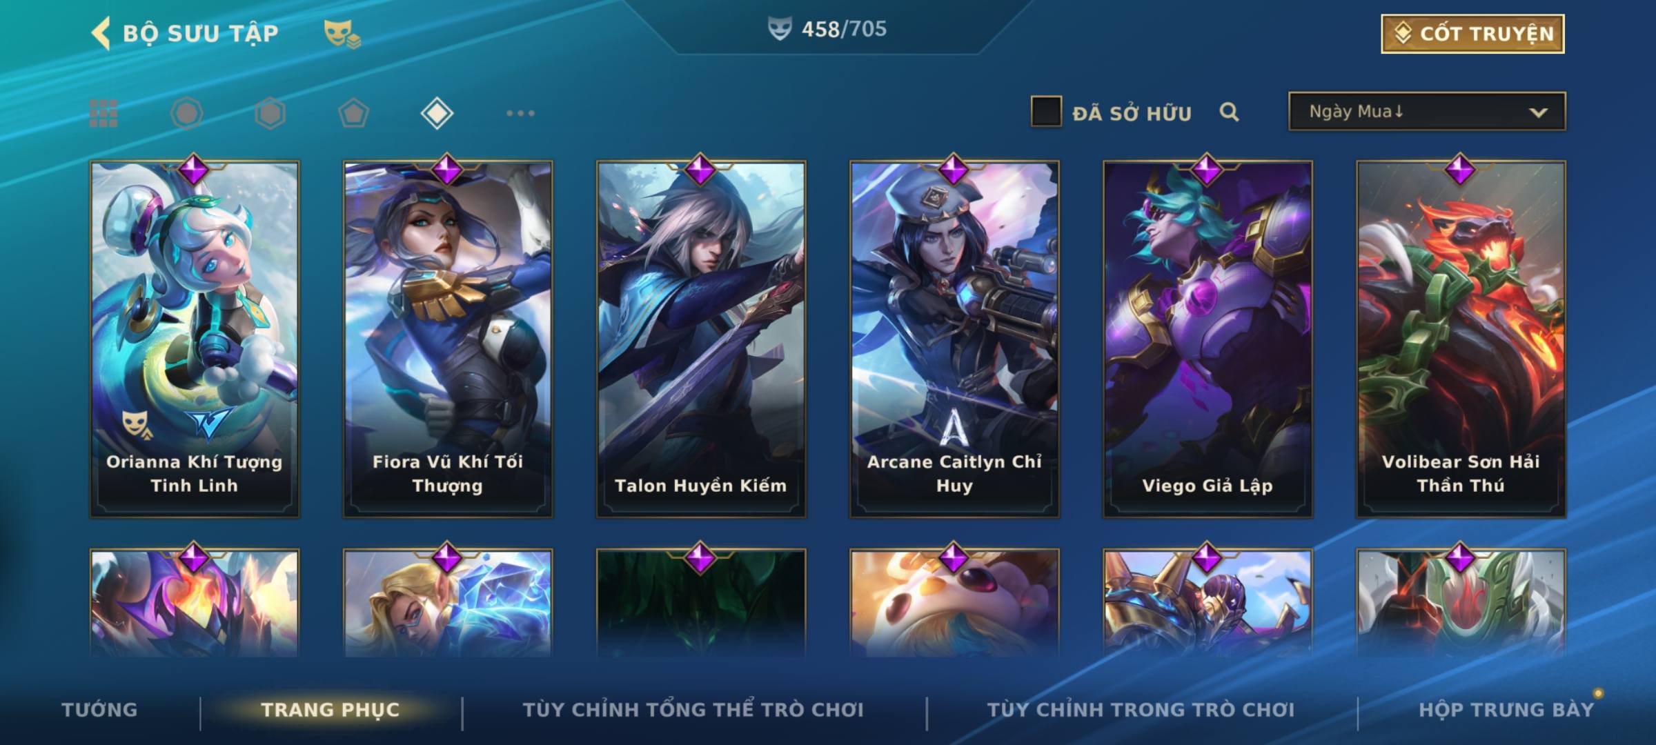Select the pentagon rarity filter icon
The height and width of the screenshot is (745, 1656).
point(353,113)
